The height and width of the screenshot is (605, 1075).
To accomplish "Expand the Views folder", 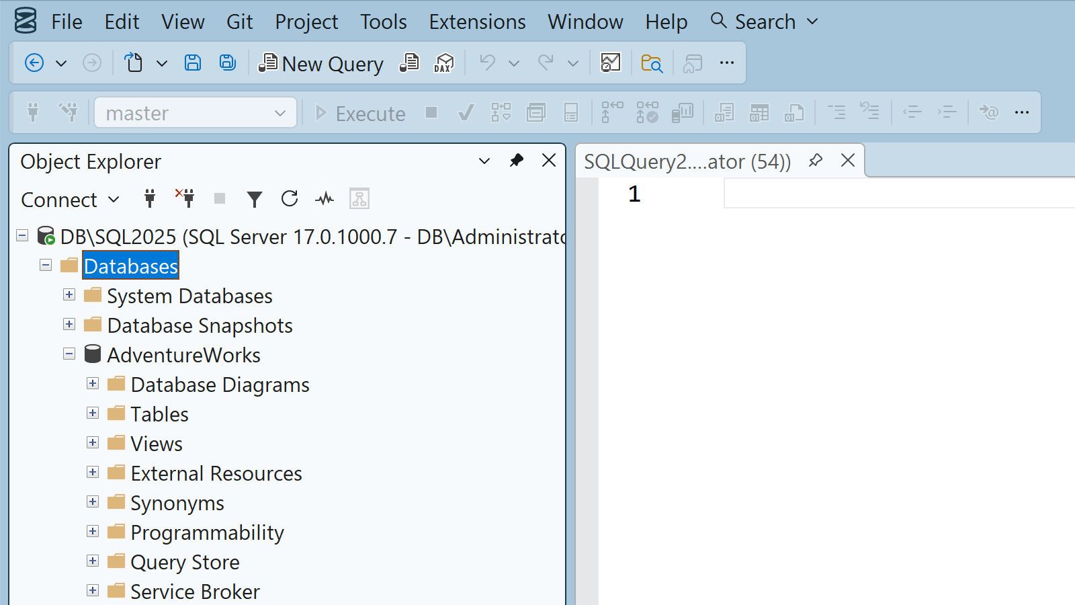I will pyautogui.click(x=93, y=443).
